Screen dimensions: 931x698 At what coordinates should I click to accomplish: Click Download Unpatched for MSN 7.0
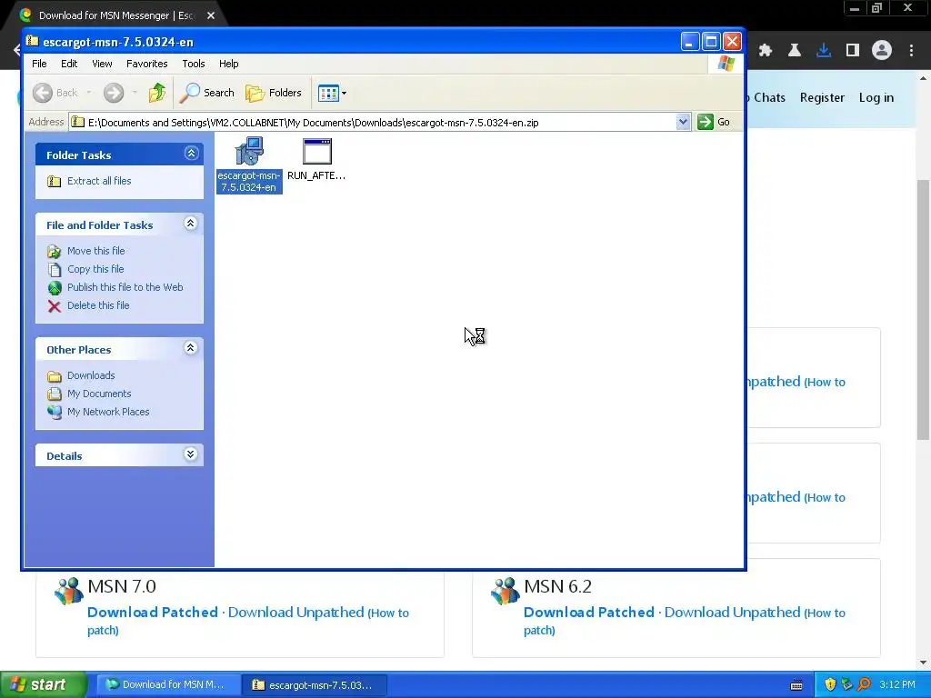(x=295, y=613)
